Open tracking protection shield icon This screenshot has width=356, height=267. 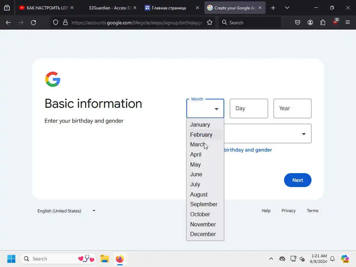(x=56, y=23)
